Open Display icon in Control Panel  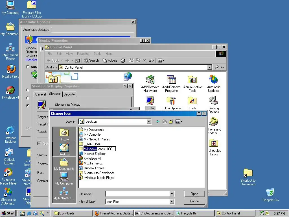coord(150,103)
